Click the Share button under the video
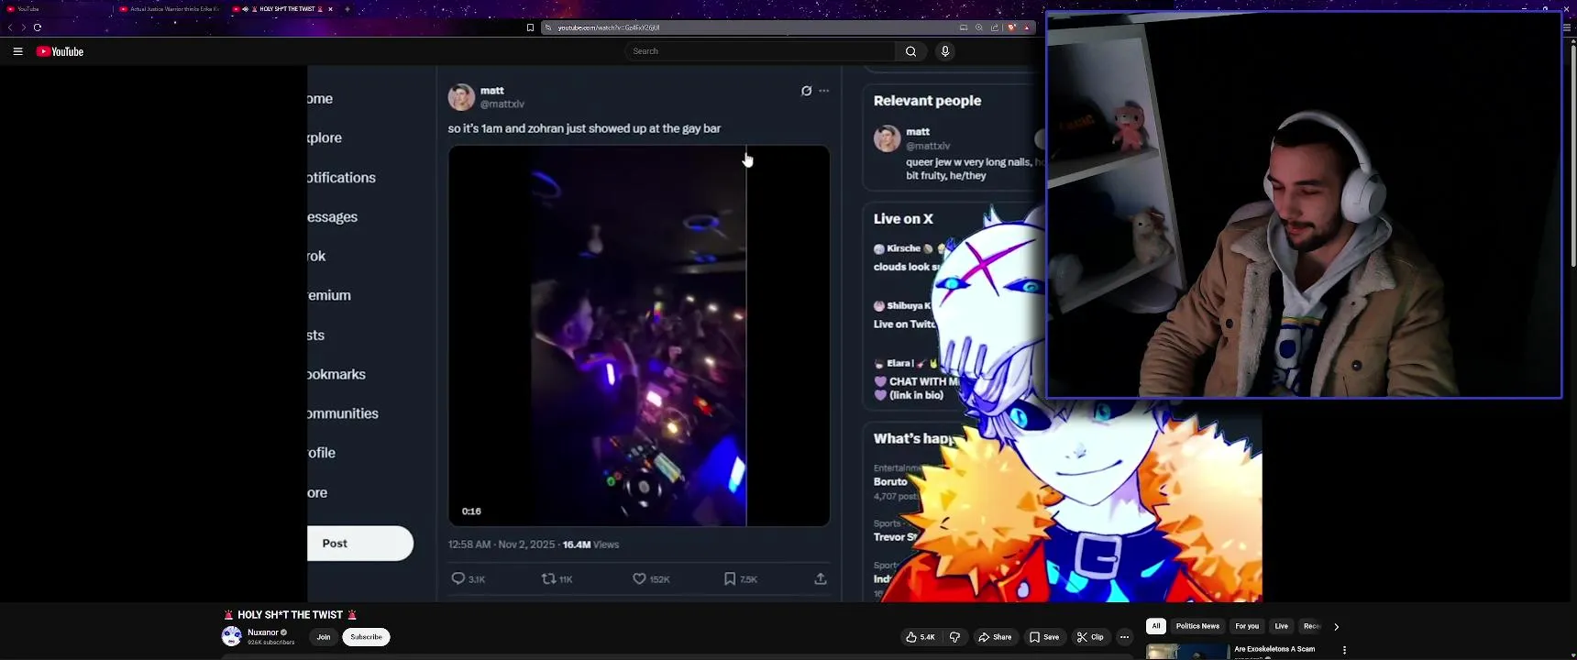The width and height of the screenshot is (1577, 660). coord(995,637)
